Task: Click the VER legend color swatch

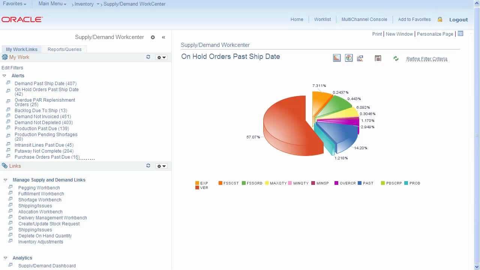Action: pos(197,187)
